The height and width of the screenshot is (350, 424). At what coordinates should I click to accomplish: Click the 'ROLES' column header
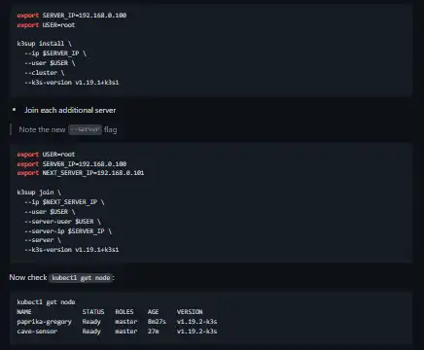(x=124, y=312)
